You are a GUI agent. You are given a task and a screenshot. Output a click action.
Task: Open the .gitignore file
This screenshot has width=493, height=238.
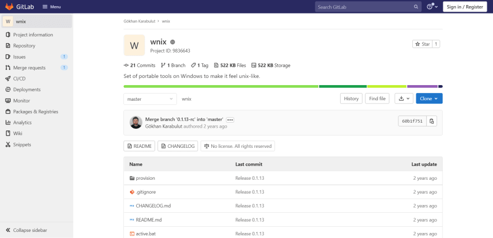point(146,192)
